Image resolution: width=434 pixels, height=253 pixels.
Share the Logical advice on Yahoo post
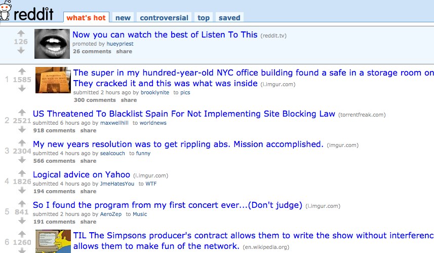[88, 191]
